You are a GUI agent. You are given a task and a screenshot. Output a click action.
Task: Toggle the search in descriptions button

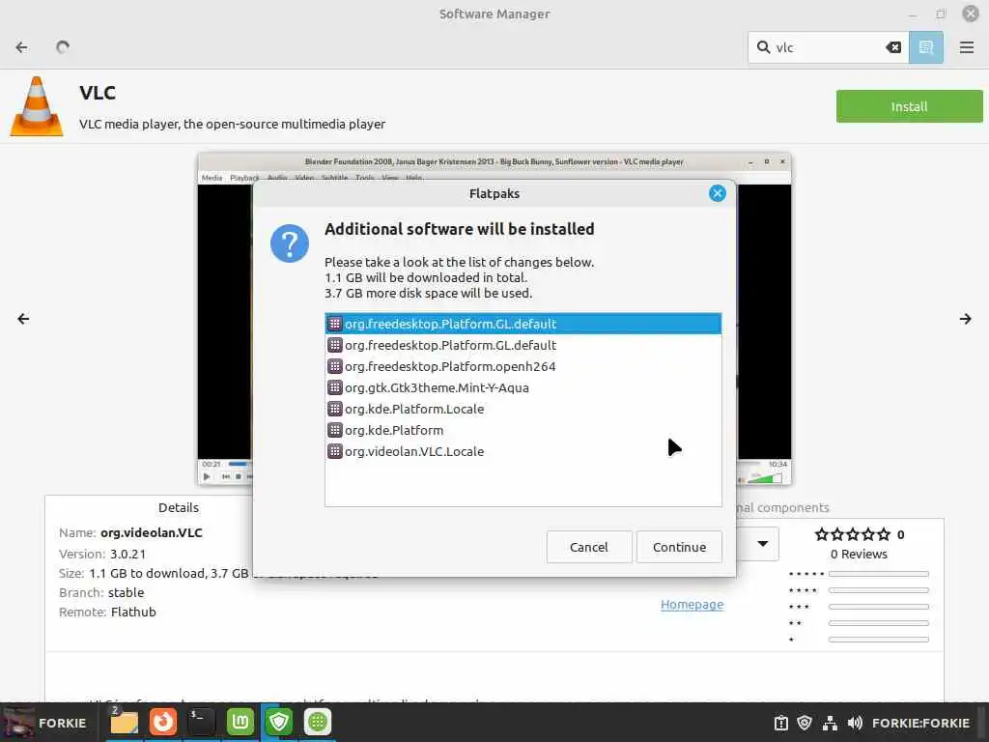tap(926, 47)
